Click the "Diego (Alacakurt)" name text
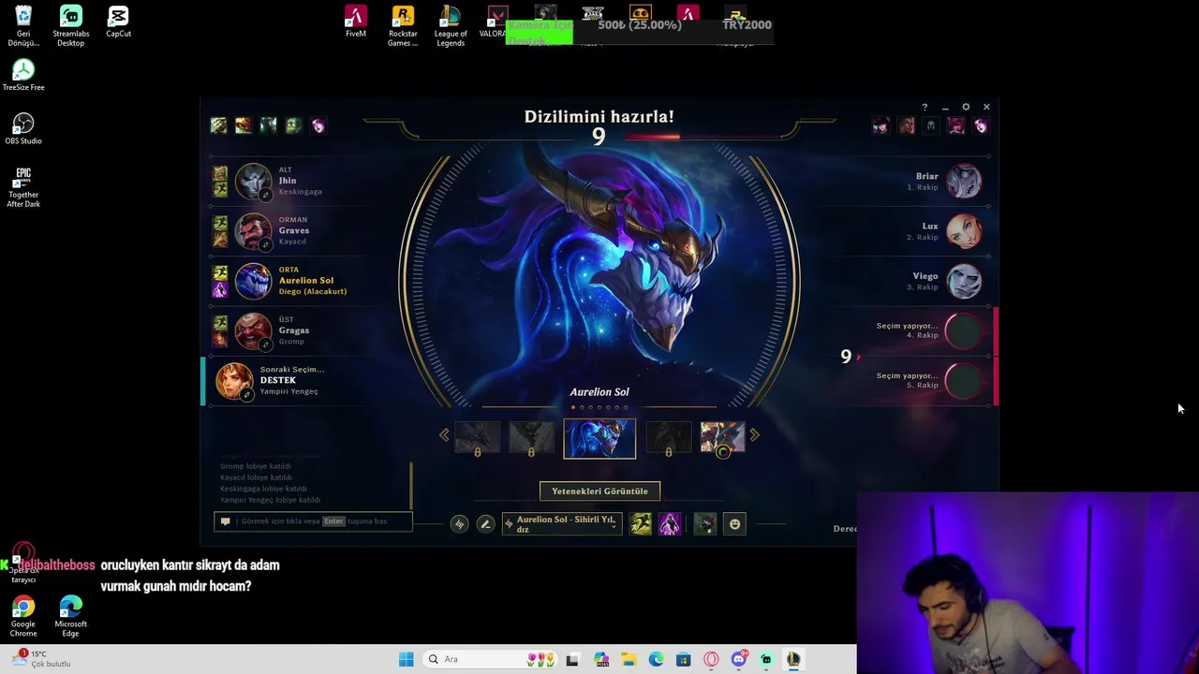 pos(313,291)
